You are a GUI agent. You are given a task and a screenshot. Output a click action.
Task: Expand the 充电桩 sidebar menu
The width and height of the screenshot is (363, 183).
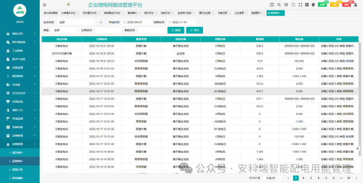coord(20,85)
